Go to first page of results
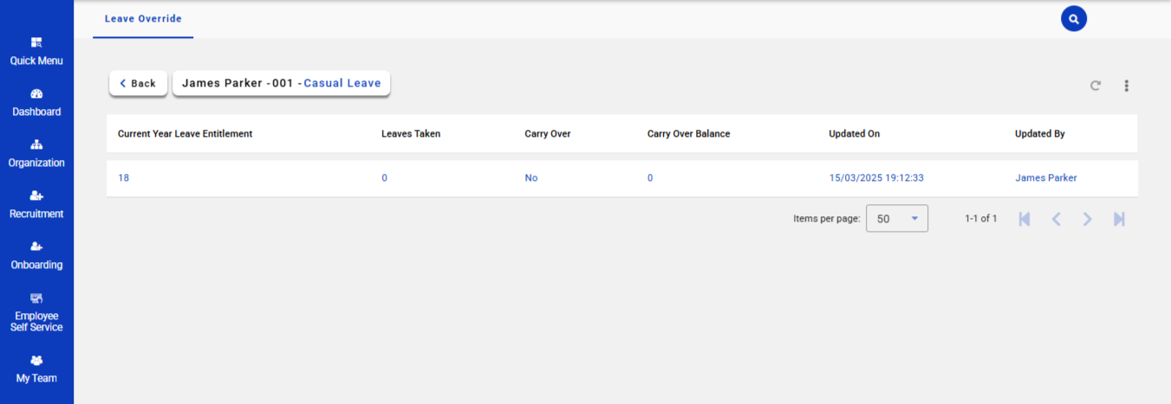Screen dimensions: 1171x404 pyautogui.click(x=1025, y=219)
